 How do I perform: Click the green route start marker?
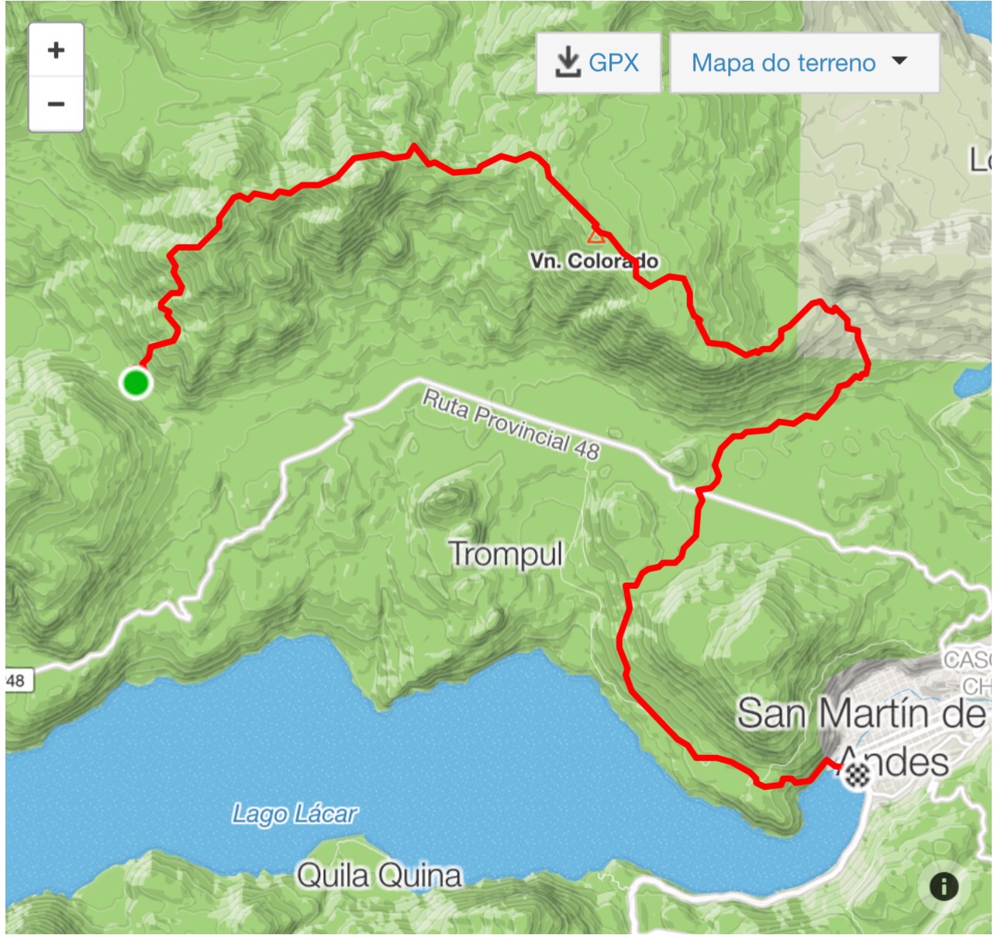click(136, 383)
